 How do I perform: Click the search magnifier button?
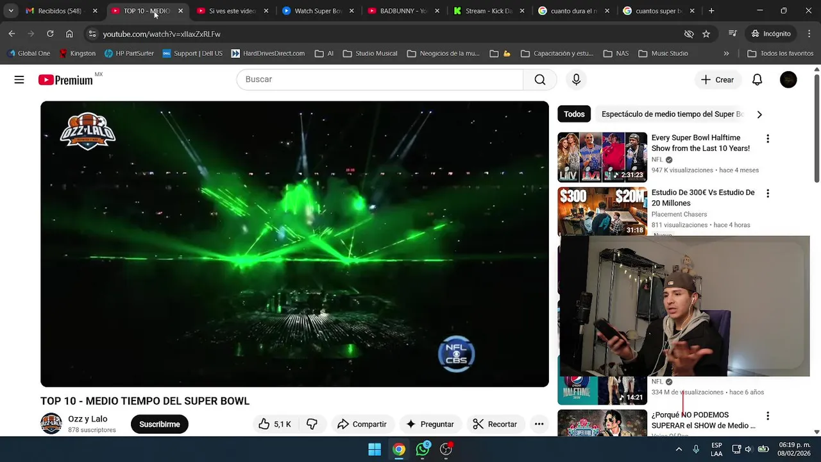coord(540,80)
